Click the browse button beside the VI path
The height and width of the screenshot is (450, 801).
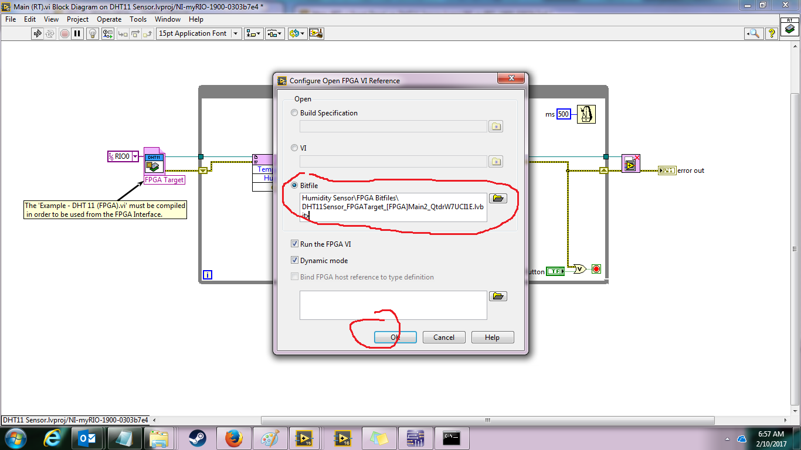coord(496,162)
